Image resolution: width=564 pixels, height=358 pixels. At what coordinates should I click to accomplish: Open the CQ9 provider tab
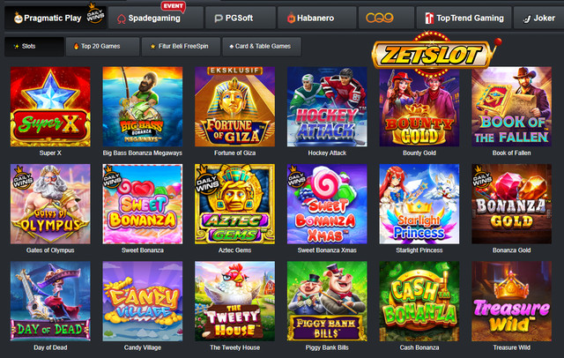pos(386,18)
